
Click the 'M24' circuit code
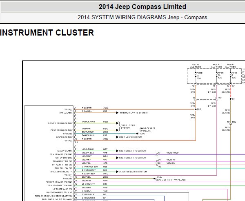[105, 156]
